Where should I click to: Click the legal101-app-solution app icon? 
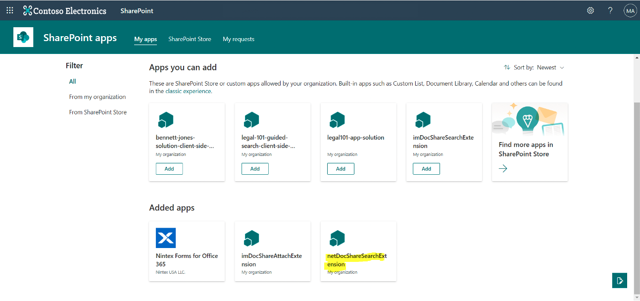(x=337, y=120)
